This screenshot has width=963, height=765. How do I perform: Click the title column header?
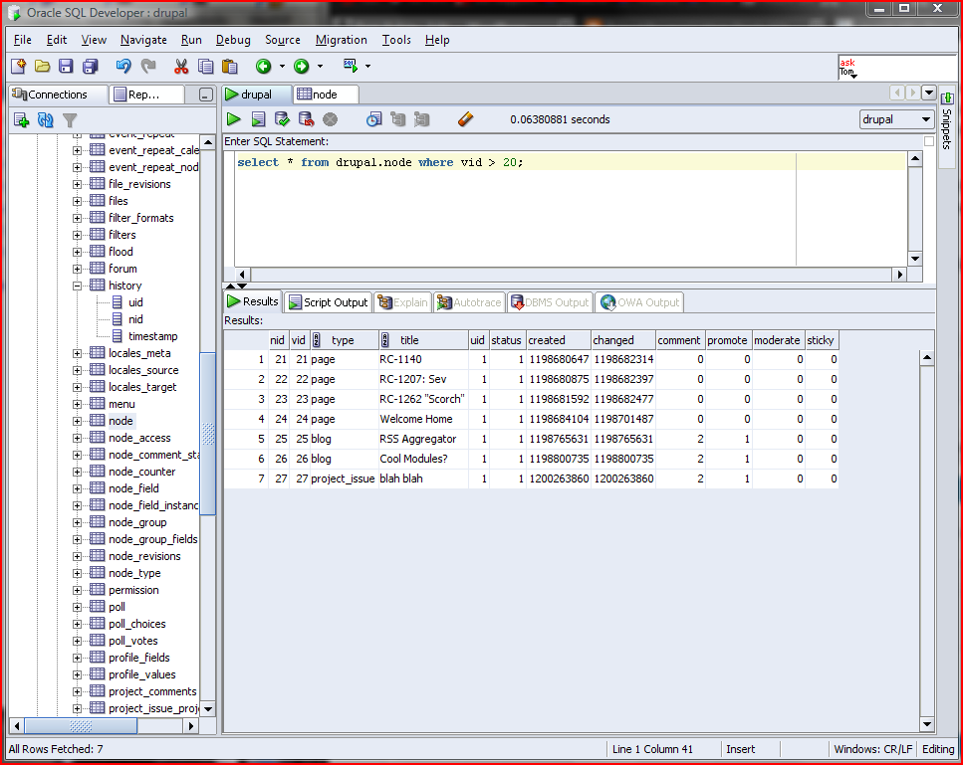pos(422,340)
